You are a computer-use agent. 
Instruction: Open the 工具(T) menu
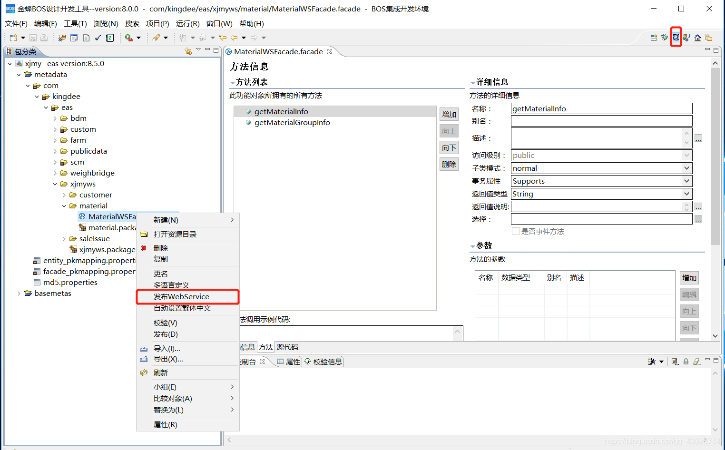tap(75, 23)
